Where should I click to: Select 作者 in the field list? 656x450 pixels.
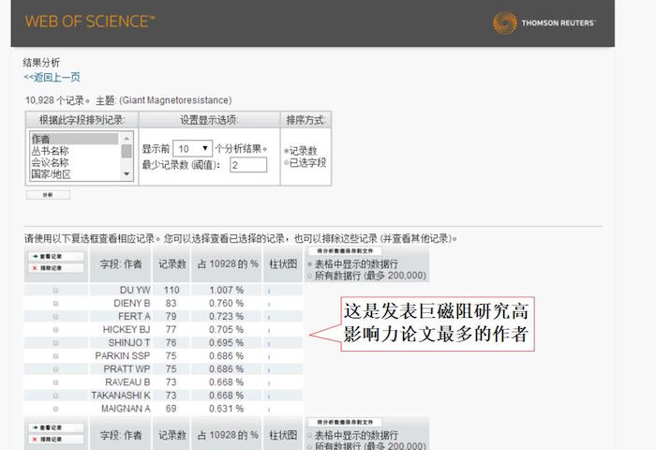74,139
